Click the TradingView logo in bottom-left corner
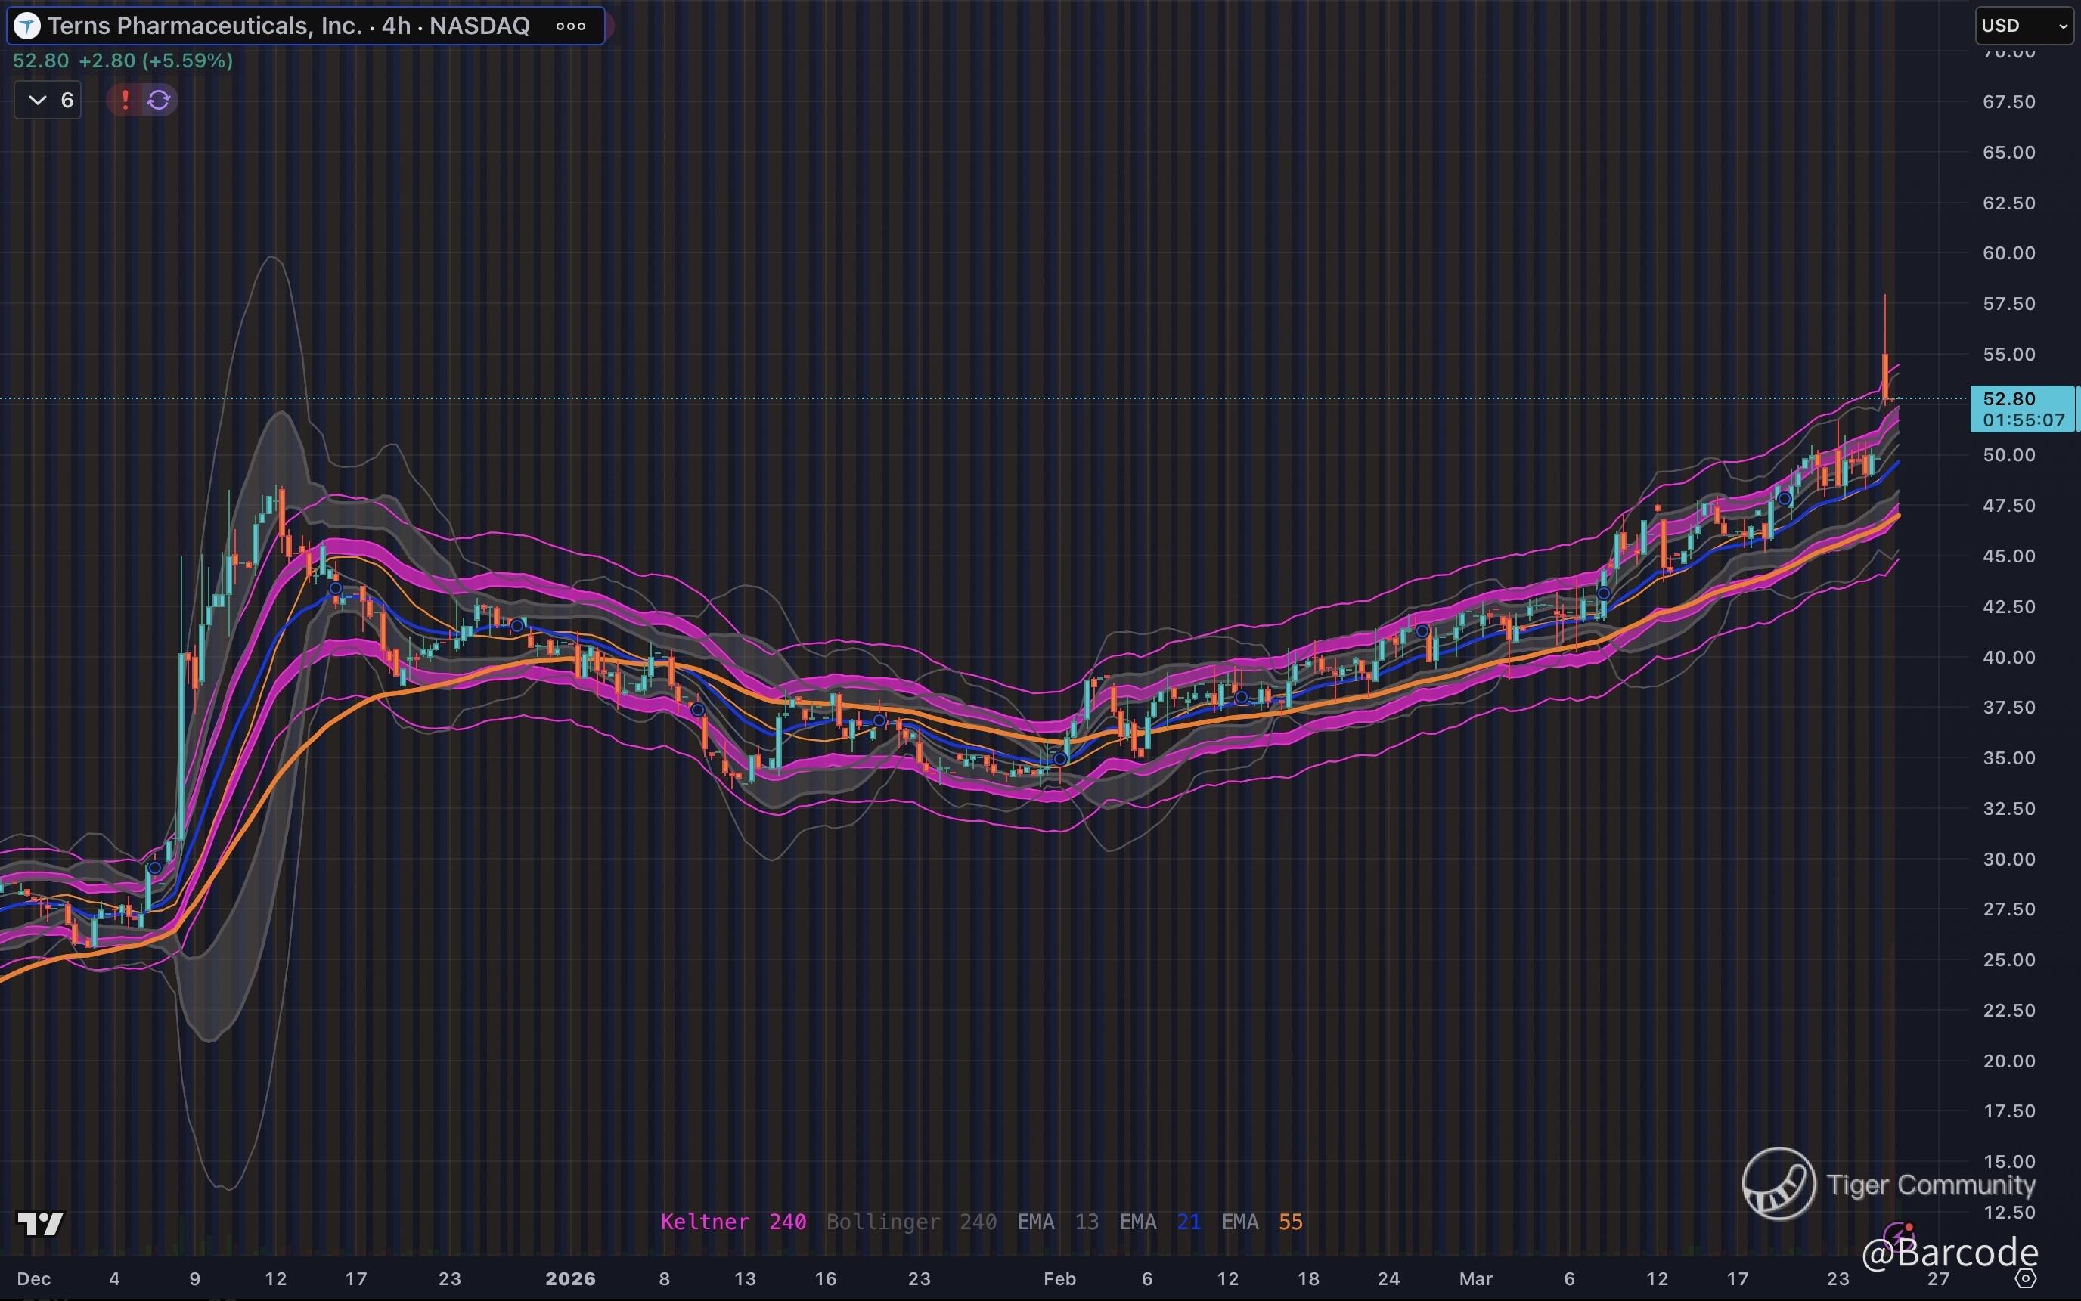Screen dimensions: 2081x1301 [x=40, y=1222]
